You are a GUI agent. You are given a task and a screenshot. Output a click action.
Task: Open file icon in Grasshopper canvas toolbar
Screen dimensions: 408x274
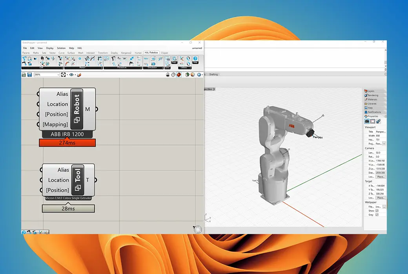click(24, 75)
